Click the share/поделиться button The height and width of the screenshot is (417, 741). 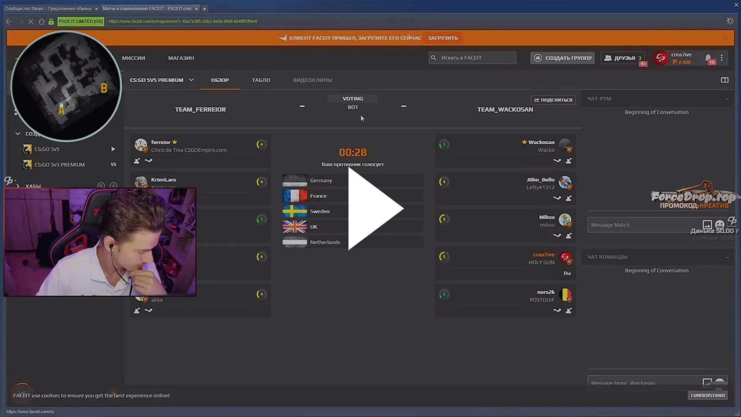click(553, 99)
